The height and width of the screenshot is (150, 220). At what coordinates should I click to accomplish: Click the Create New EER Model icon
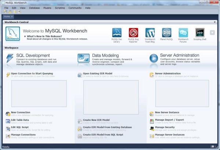pos(80,121)
